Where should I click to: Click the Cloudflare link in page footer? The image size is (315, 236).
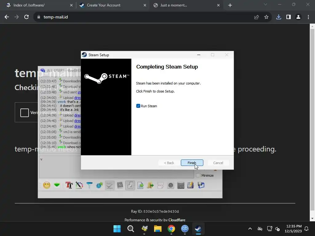click(177, 220)
